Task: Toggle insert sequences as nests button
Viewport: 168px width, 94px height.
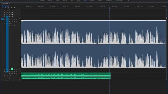Action: [3, 8]
